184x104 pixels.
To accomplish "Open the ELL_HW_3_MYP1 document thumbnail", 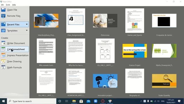I will pyautogui.click(x=105, y=51).
